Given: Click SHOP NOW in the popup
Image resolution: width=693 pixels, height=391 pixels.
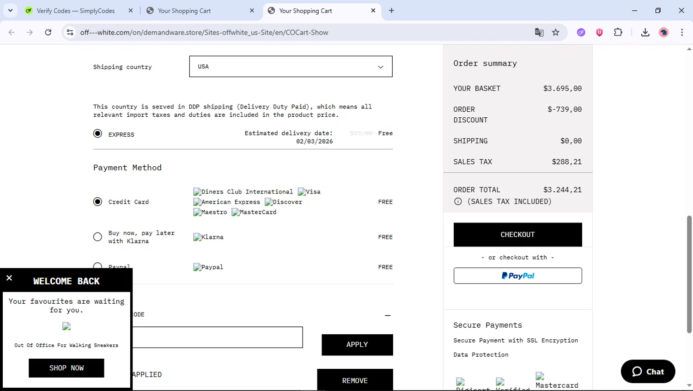Looking at the screenshot, I should click(x=67, y=368).
